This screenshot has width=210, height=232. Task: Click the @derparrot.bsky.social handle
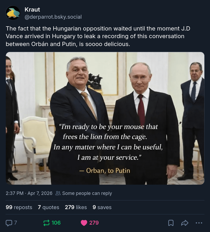pos(53,17)
